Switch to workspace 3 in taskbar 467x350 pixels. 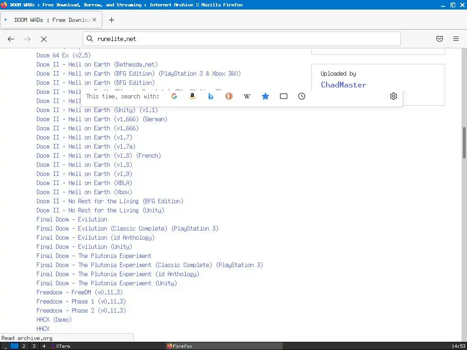pyautogui.click(x=34, y=346)
